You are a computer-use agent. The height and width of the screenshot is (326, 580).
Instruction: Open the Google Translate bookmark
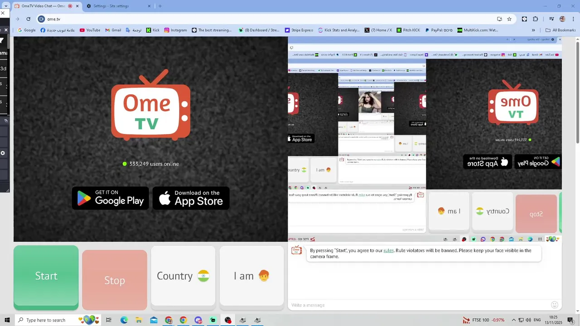(x=134, y=30)
